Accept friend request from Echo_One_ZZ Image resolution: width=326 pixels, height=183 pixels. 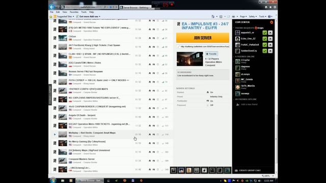[264, 39]
